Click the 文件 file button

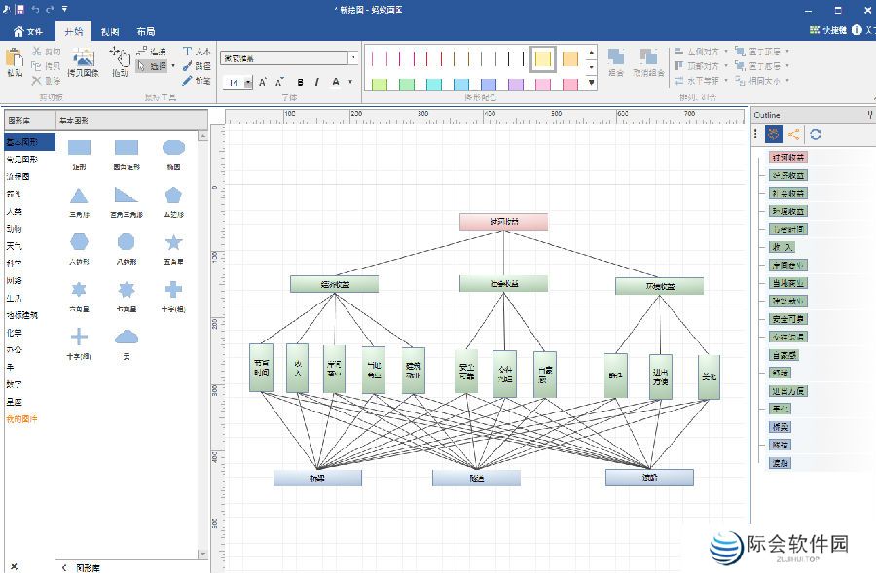click(x=27, y=31)
